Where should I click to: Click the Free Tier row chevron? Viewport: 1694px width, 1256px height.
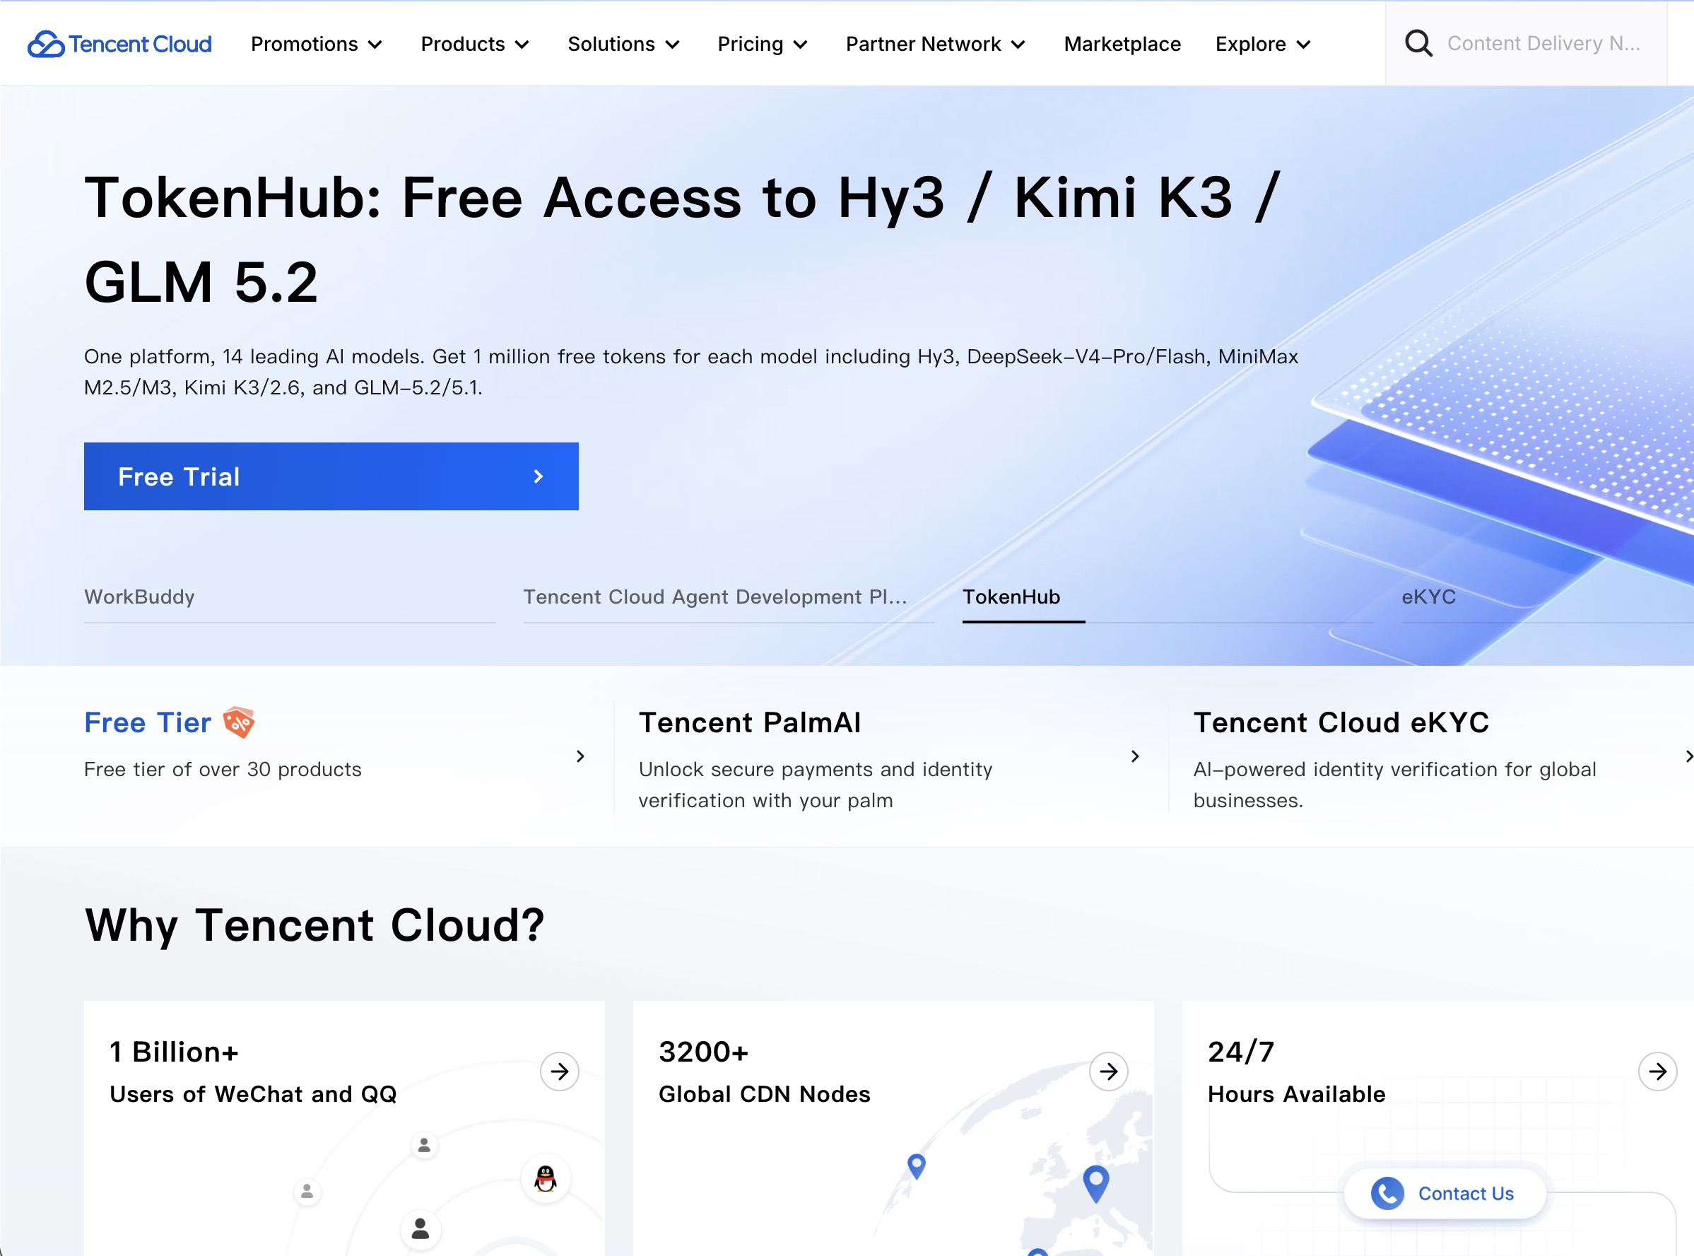click(x=580, y=756)
